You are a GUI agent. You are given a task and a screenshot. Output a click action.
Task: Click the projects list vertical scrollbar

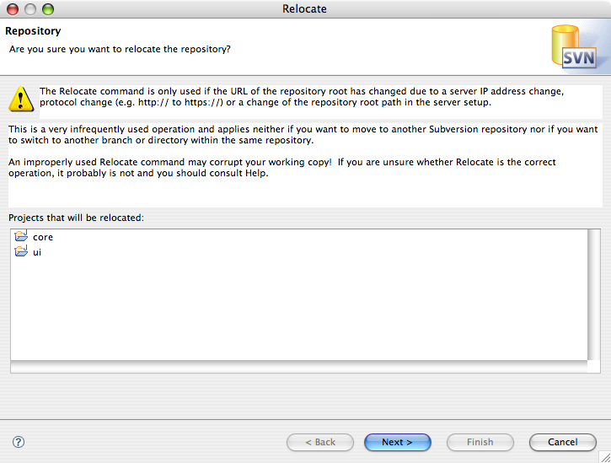(x=593, y=294)
